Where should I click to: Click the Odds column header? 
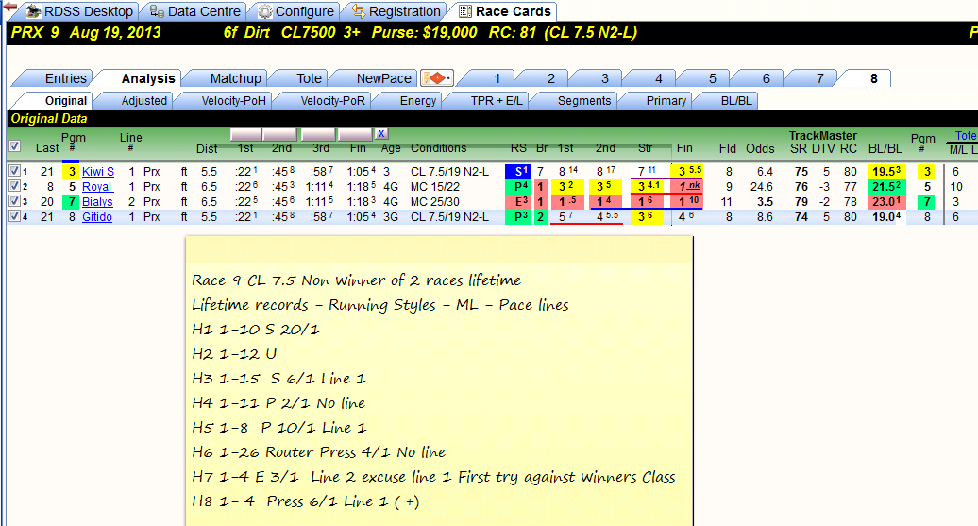pyautogui.click(x=760, y=148)
